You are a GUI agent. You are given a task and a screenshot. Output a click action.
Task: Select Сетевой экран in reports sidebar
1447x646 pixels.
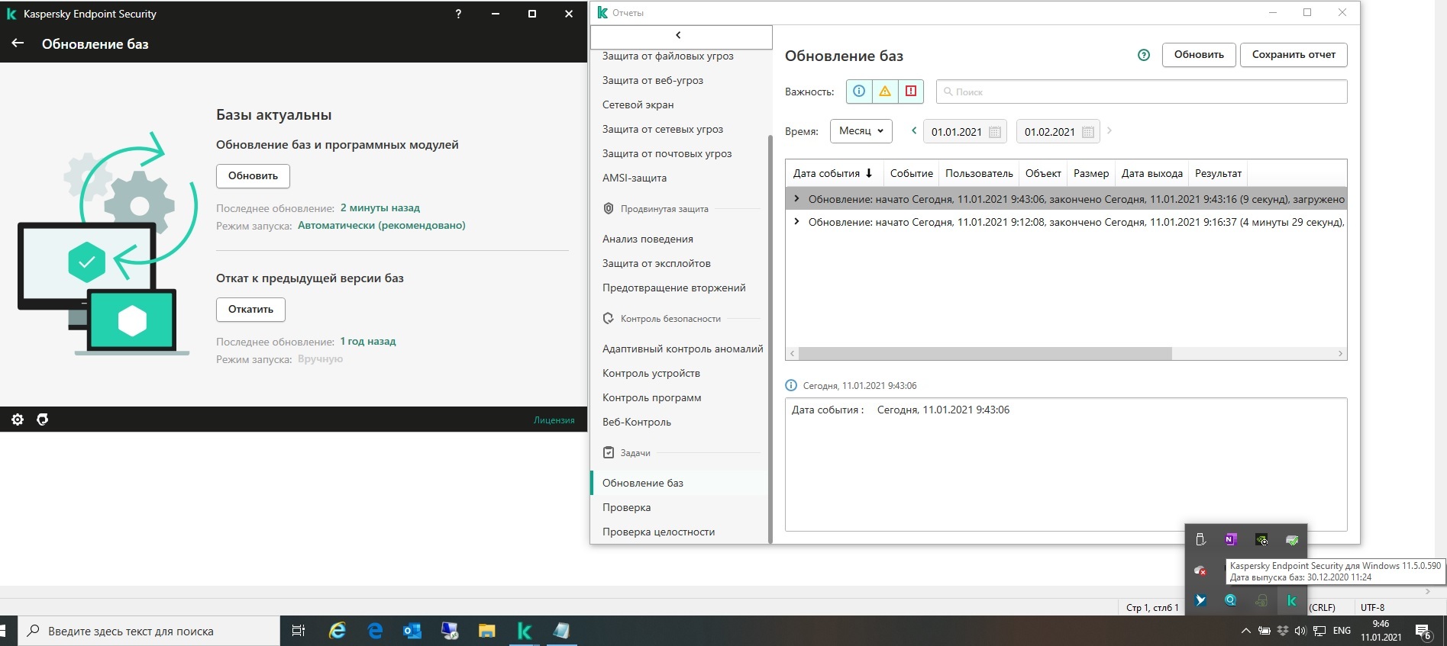click(638, 104)
